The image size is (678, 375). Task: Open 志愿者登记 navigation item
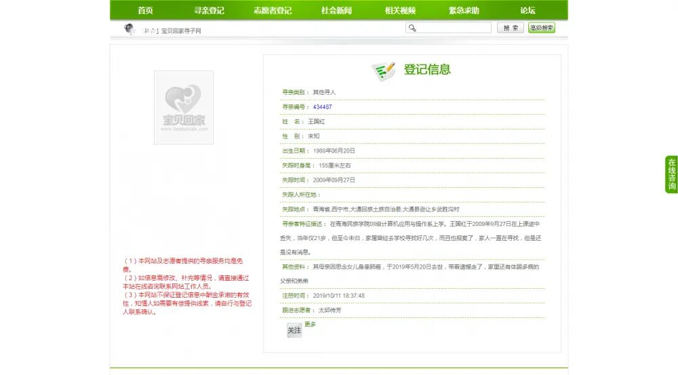point(273,10)
